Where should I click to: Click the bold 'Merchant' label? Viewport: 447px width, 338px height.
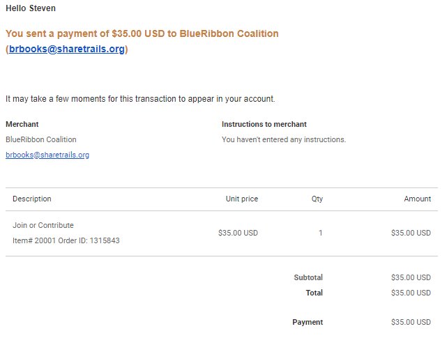point(22,124)
